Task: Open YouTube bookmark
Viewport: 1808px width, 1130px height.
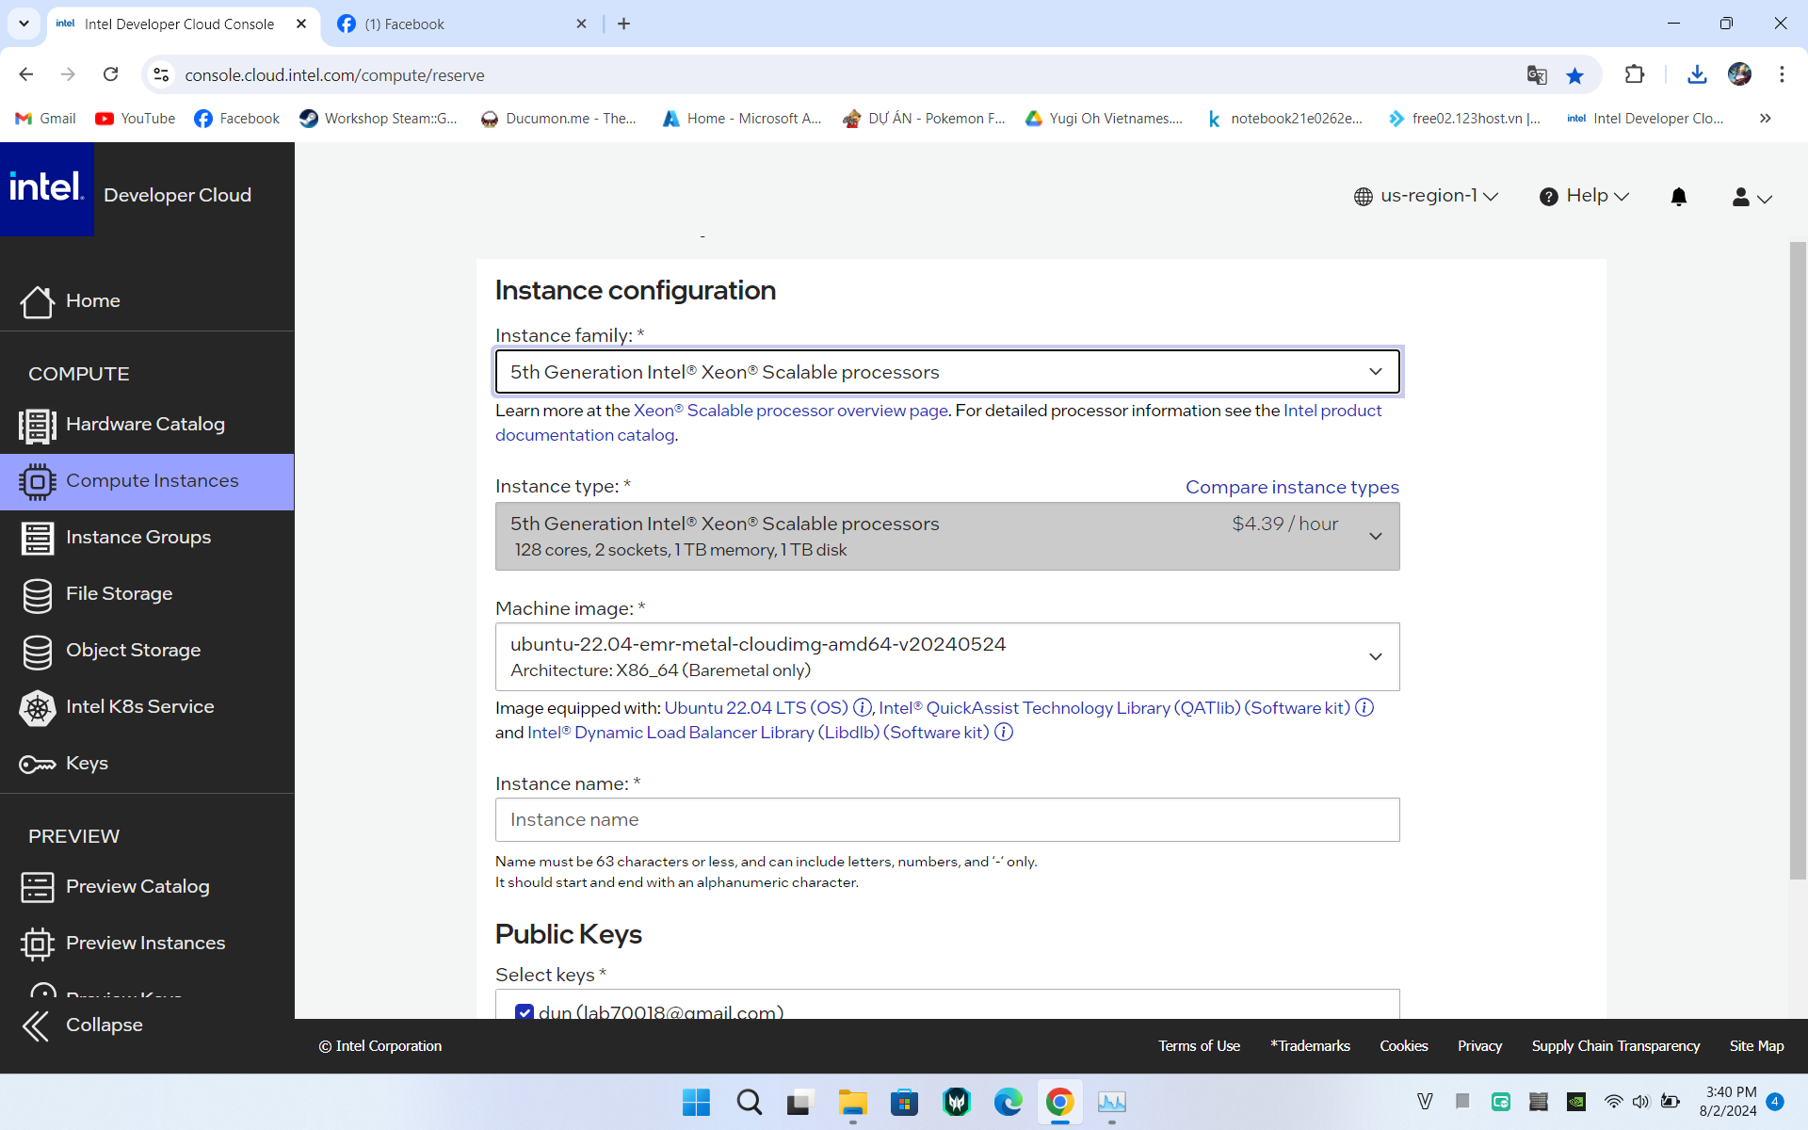Action: click(136, 119)
